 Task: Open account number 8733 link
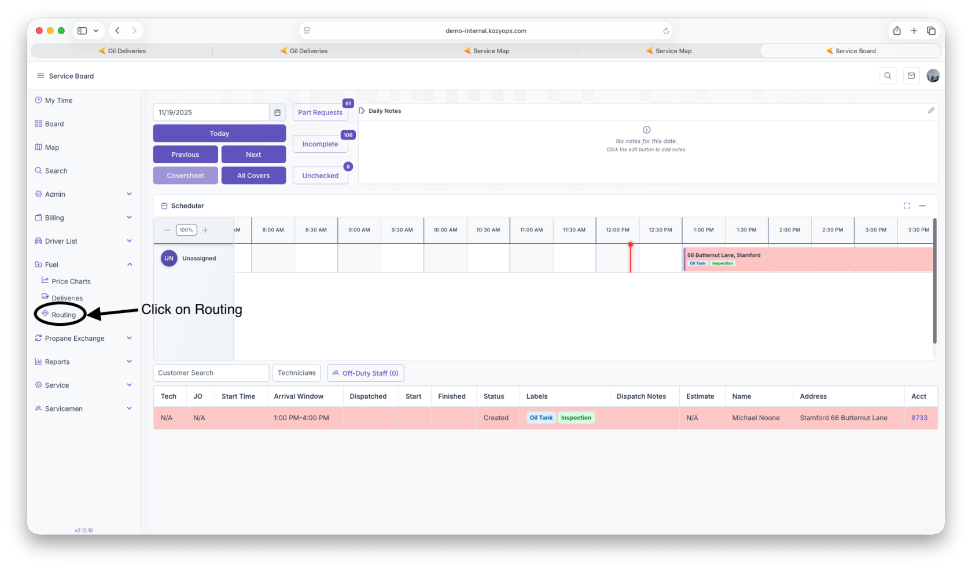coord(919,418)
